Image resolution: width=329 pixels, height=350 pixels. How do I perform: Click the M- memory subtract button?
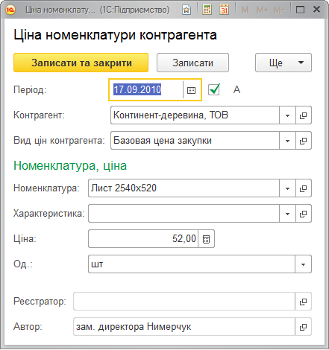[x=279, y=10]
